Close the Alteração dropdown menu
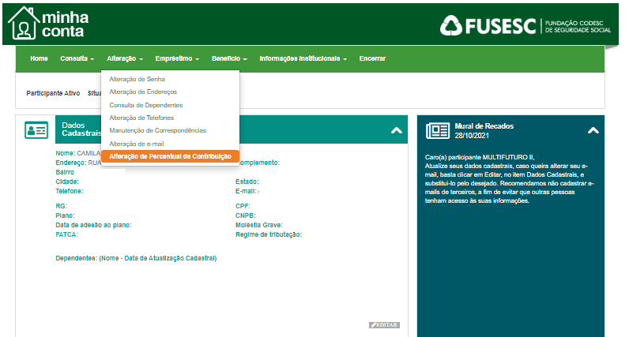This screenshot has height=337, width=629. (125, 58)
